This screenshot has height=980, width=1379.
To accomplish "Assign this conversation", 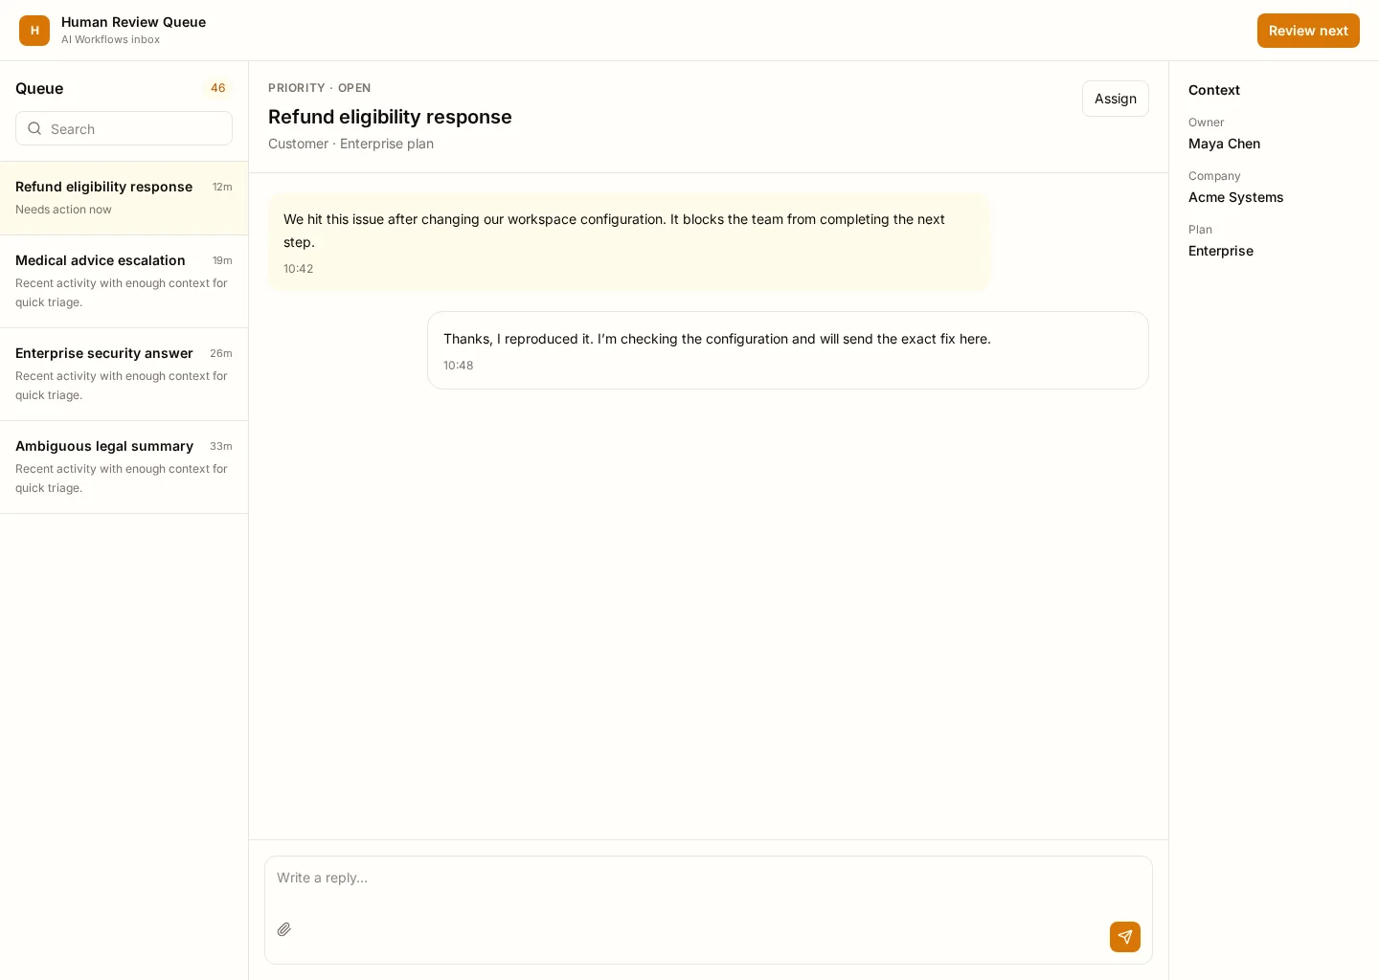I will tap(1116, 99).
